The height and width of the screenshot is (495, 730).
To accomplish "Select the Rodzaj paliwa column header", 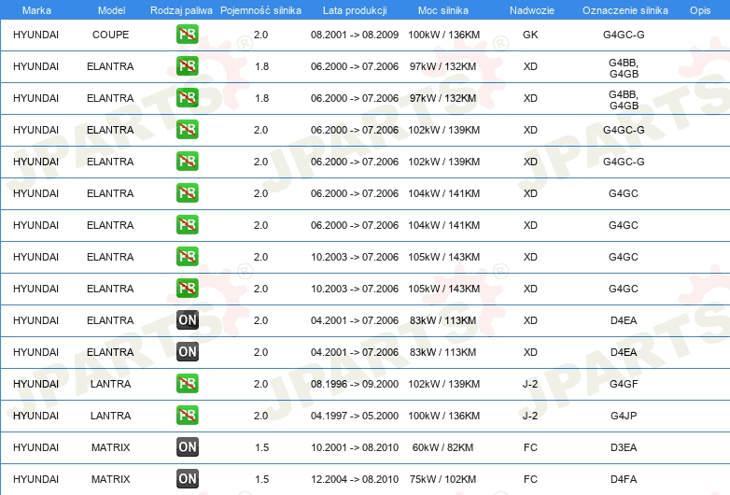I will tap(181, 10).
